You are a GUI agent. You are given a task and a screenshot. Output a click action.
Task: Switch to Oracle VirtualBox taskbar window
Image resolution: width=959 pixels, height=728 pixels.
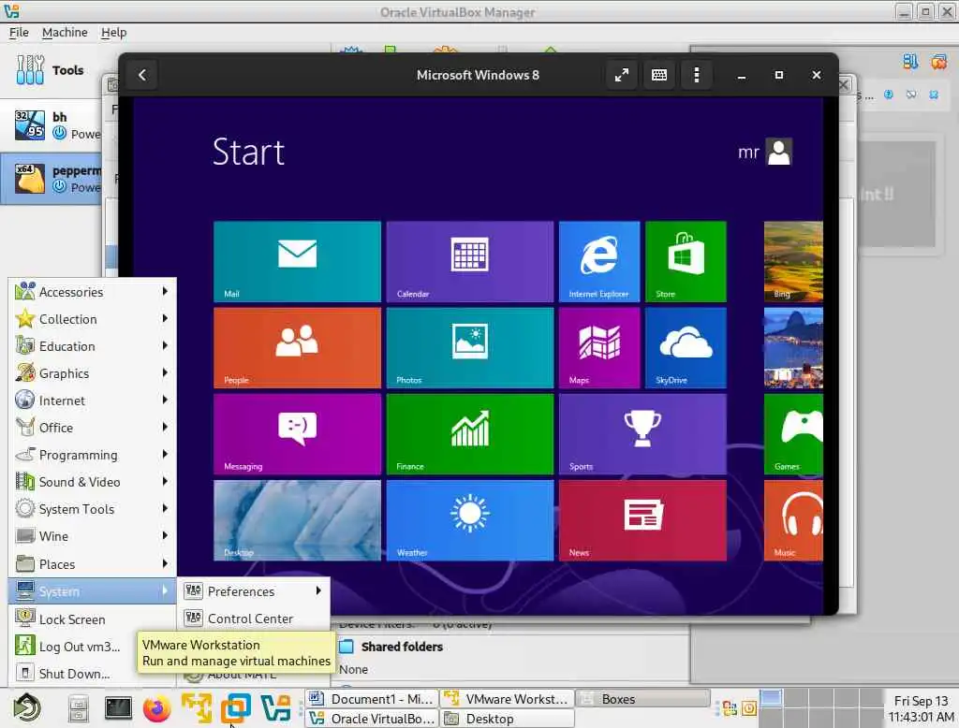click(371, 719)
